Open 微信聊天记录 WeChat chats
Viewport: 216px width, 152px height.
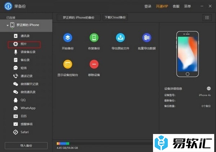click(x=26, y=84)
